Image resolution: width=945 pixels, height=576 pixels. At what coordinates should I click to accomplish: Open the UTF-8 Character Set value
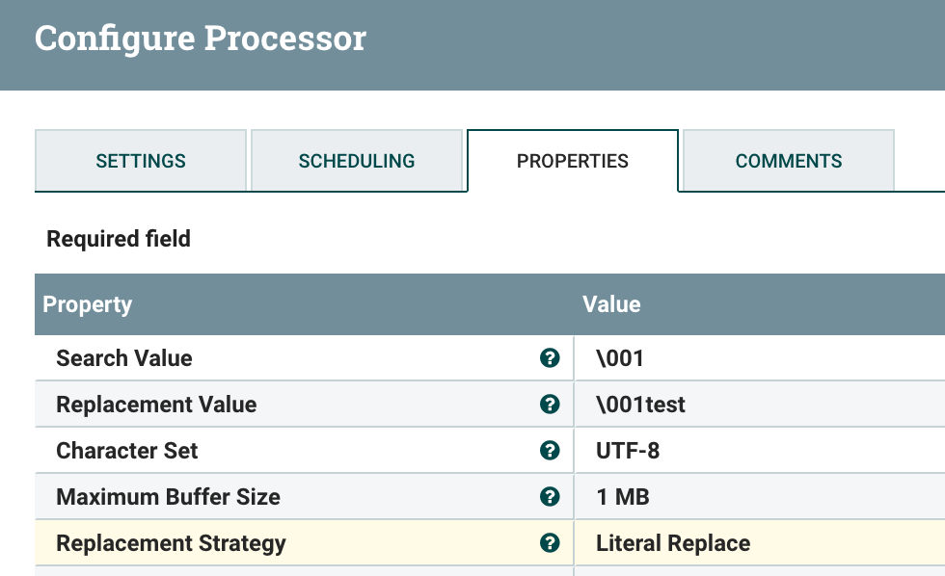click(x=628, y=451)
